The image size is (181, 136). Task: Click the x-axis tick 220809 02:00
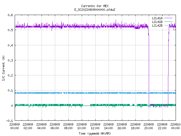click(28, 126)
